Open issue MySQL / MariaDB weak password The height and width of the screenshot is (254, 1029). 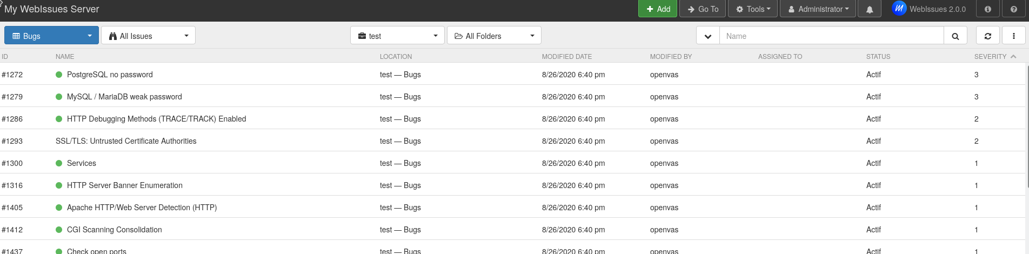(124, 97)
